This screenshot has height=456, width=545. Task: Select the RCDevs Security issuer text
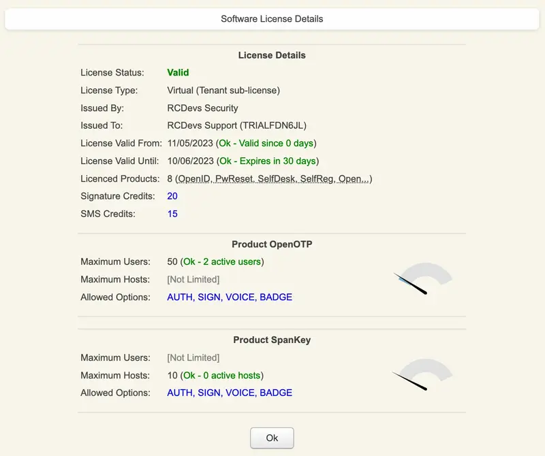click(x=202, y=108)
